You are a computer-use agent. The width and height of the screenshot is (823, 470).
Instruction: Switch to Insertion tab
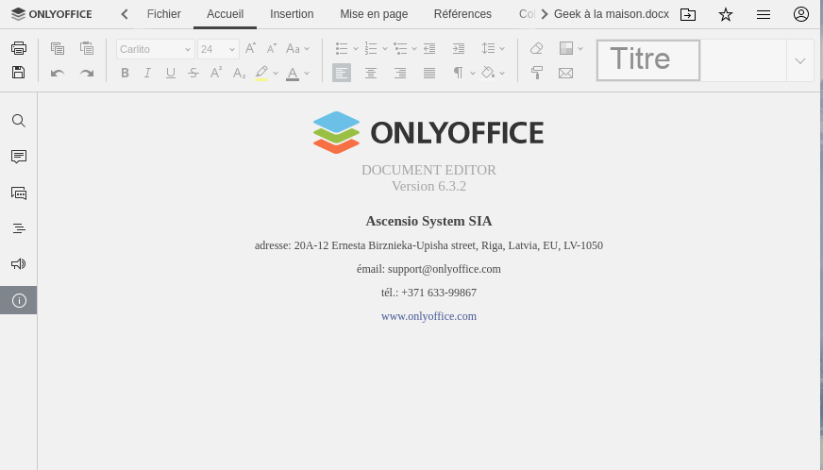[292, 14]
